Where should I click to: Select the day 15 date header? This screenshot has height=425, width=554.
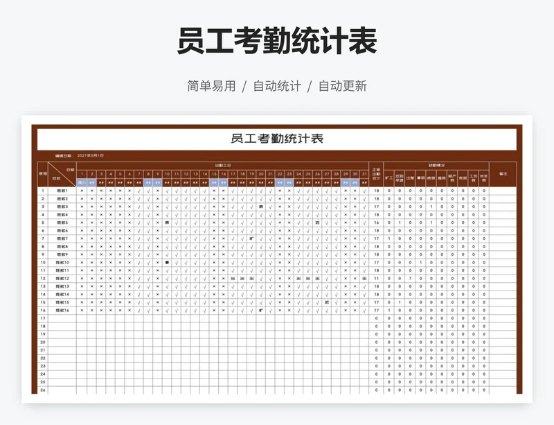click(x=214, y=174)
